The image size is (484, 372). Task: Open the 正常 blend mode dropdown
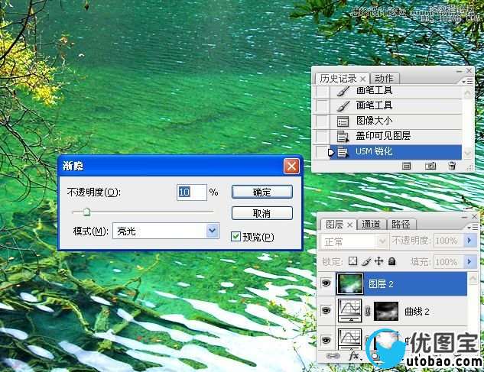point(353,241)
